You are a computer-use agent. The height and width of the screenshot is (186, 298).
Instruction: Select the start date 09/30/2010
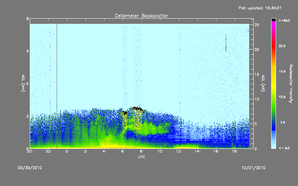pyautogui.click(x=30, y=168)
